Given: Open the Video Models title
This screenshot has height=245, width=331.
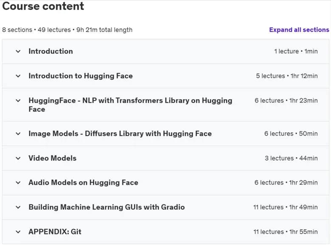Looking at the screenshot, I should (x=52, y=158).
